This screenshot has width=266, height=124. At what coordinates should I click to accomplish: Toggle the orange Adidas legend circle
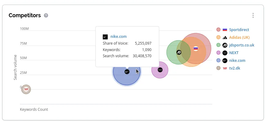pyautogui.click(x=218, y=38)
